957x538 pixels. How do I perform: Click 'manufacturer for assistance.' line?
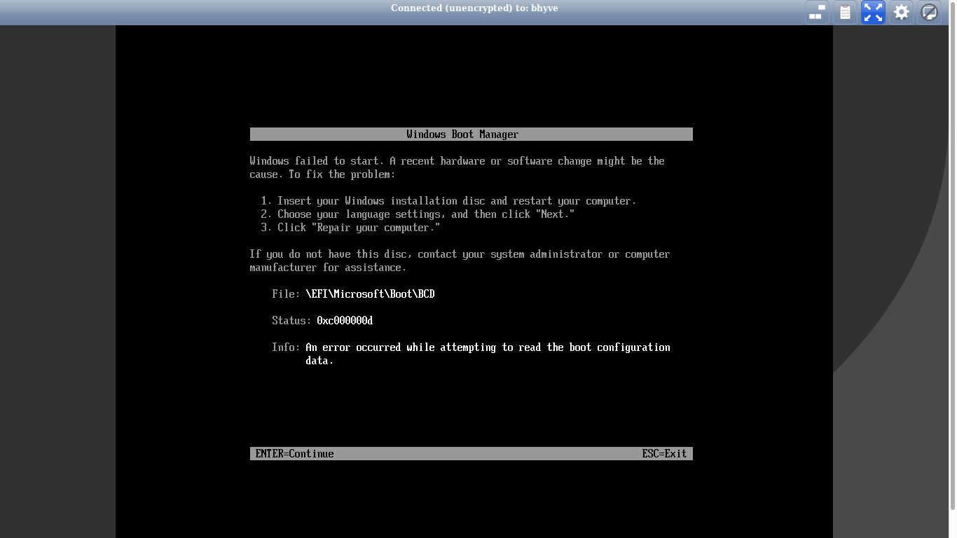(x=328, y=268)
